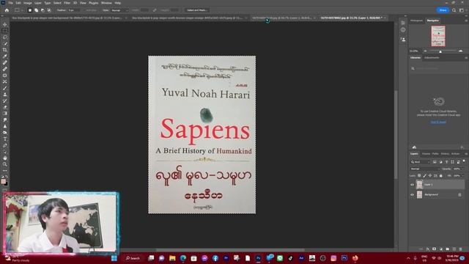Open the layer filter Kind dropdown
Viewport: 469px width, 264px height.
pos(420,162)
